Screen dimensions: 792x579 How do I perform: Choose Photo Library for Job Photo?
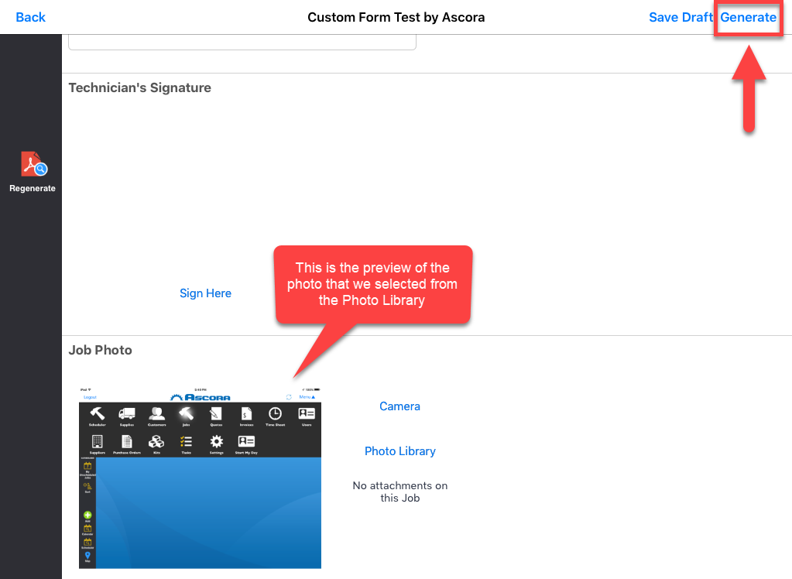(399, 451)
